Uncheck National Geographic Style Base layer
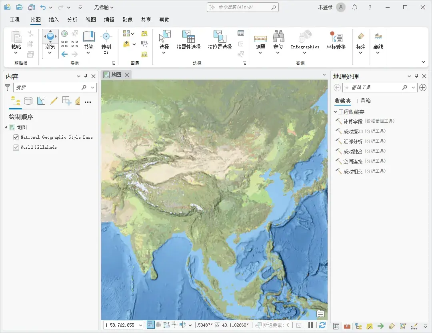The image size is (432, 333). click(x=15, y=137)
